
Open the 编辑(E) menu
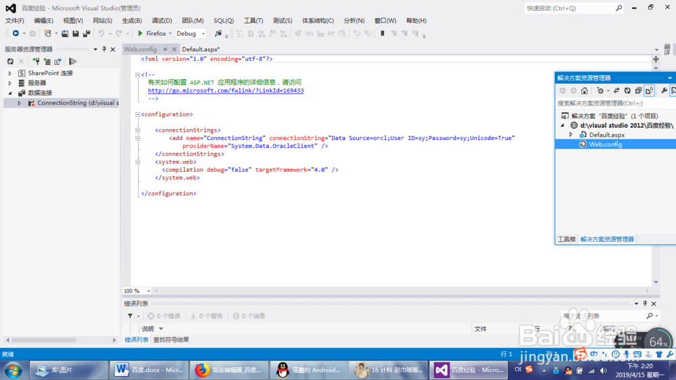(x=43, y=20)
